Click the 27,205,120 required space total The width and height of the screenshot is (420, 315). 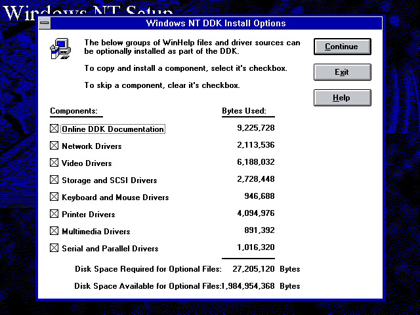click(x=253, y=269)
